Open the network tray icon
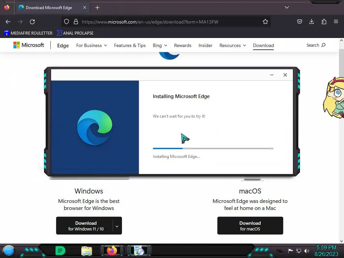This screenshot has height=258, width=344. click(299, 251)
